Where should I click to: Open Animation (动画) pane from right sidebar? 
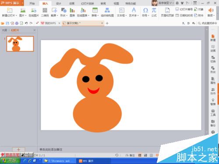pos(213,49)
